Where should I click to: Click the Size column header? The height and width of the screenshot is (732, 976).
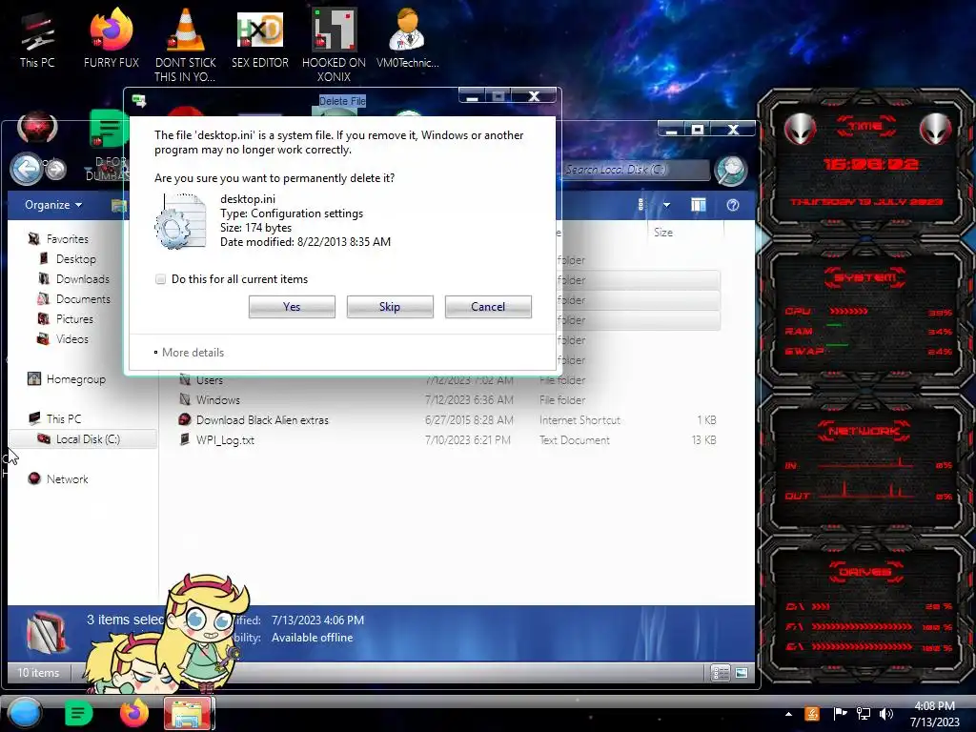684,233
